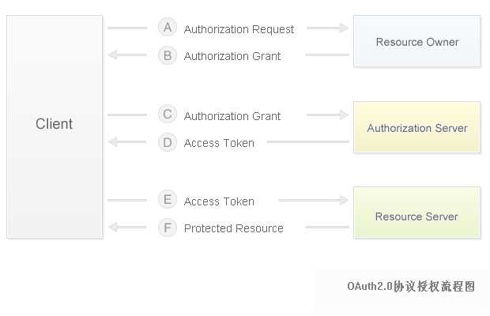
Task: Click the Protected Resource label
Action: click(x=233, y=228)
